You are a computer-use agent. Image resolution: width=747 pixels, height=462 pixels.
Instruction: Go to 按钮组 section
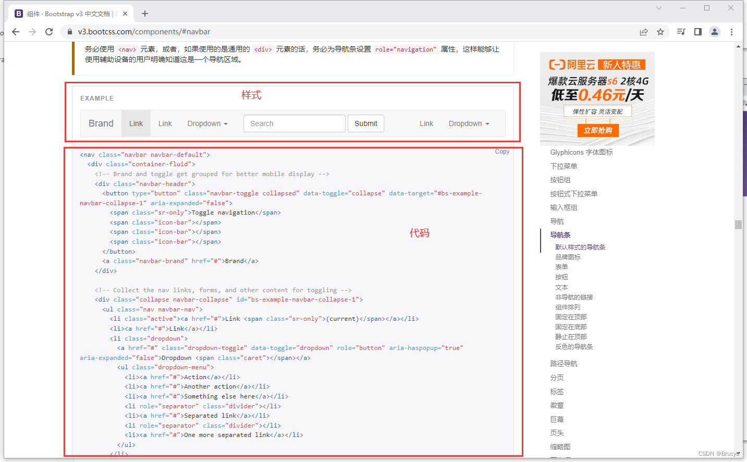tap(560, 180)
